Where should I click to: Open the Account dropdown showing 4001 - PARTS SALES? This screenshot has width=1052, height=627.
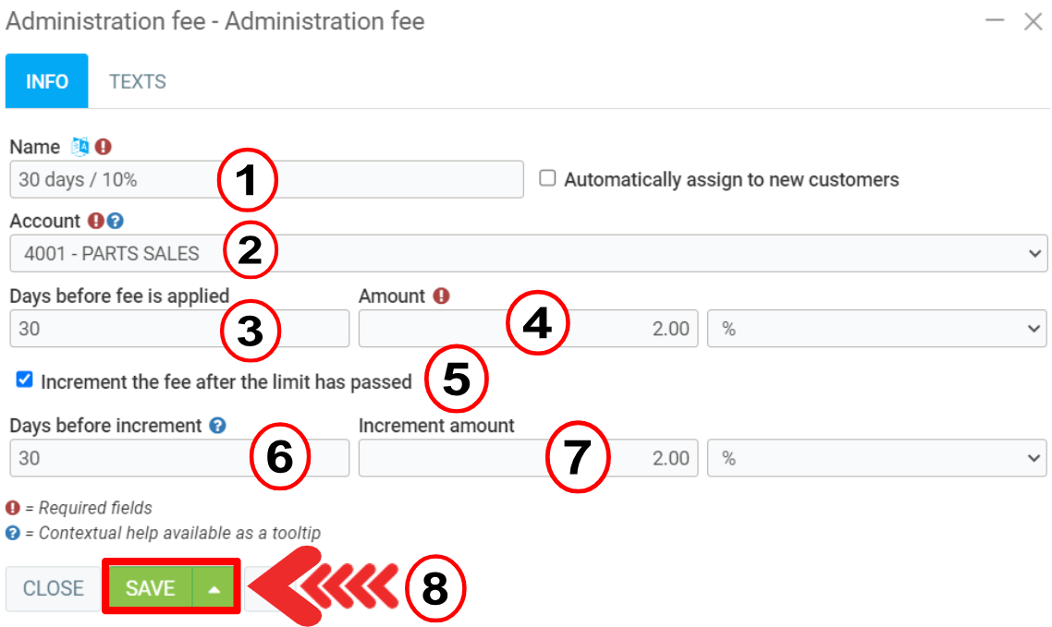[527, 253]
